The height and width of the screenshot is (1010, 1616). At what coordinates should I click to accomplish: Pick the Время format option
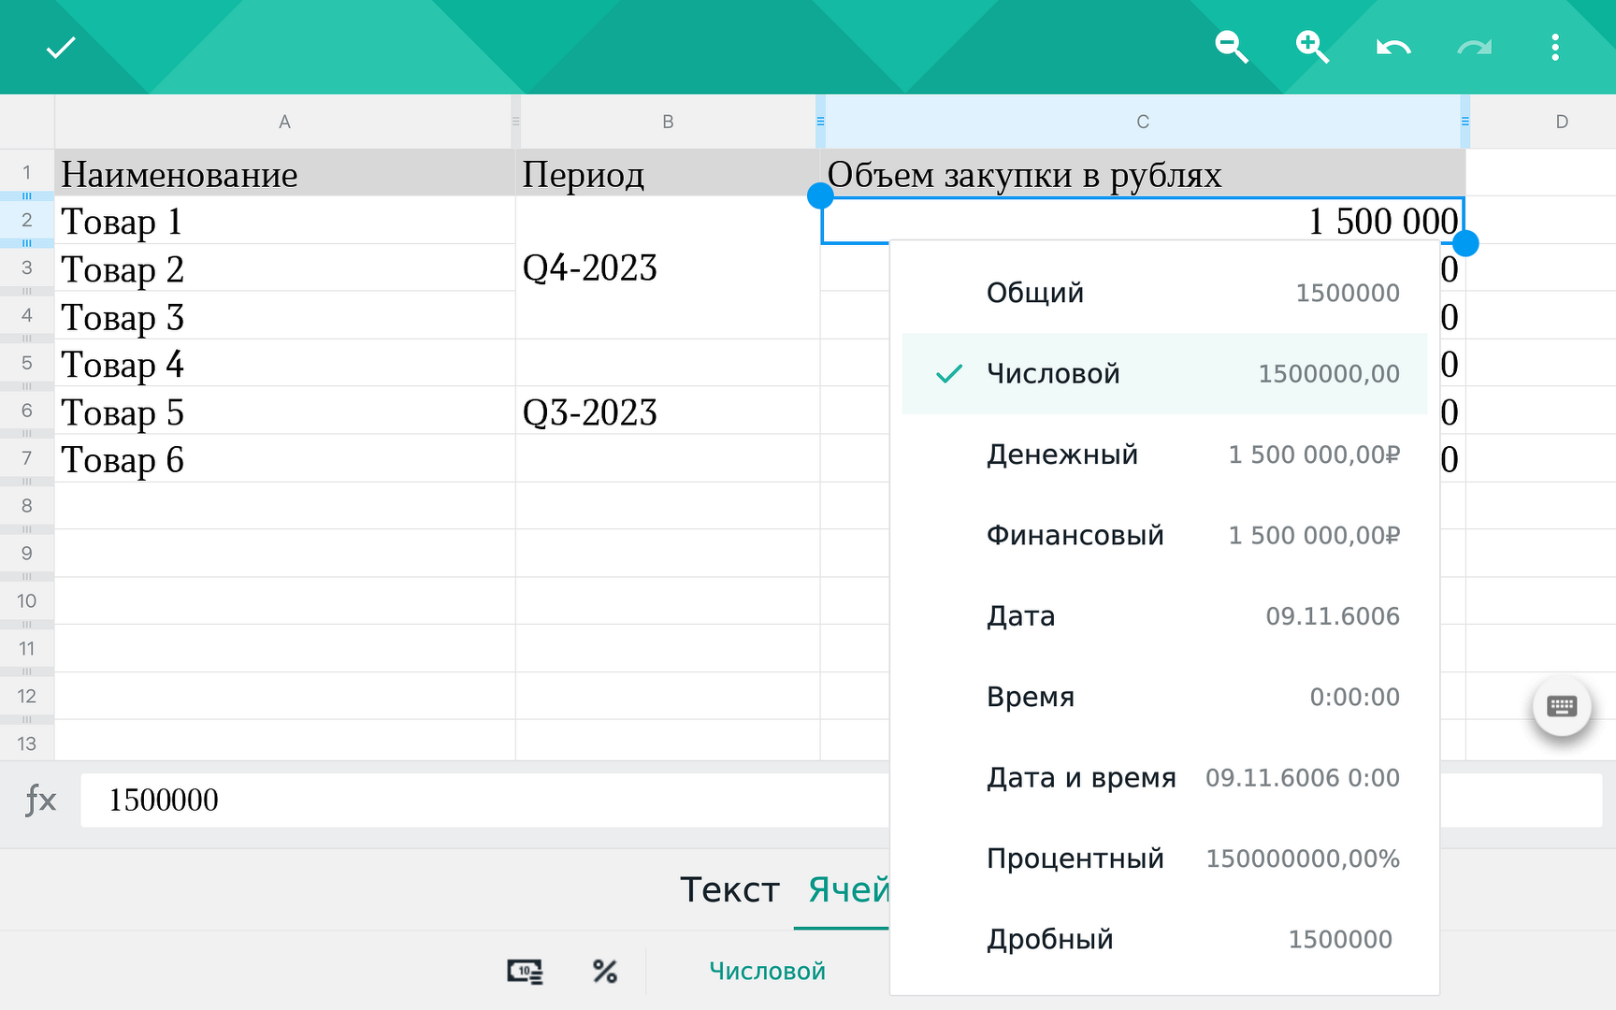pyautogui.click(x=1164, y=697)
